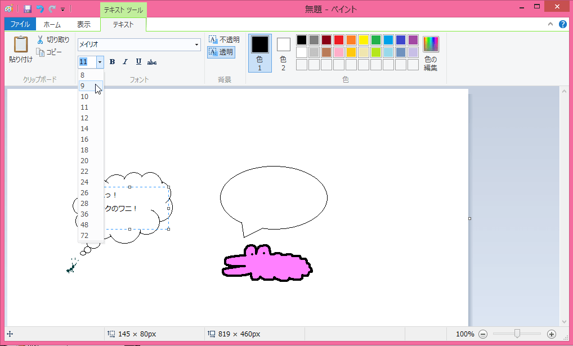Open the ファイル menu
Viewport: 573px width, 346px height.
pyautogui.click(x=20, y=24)
